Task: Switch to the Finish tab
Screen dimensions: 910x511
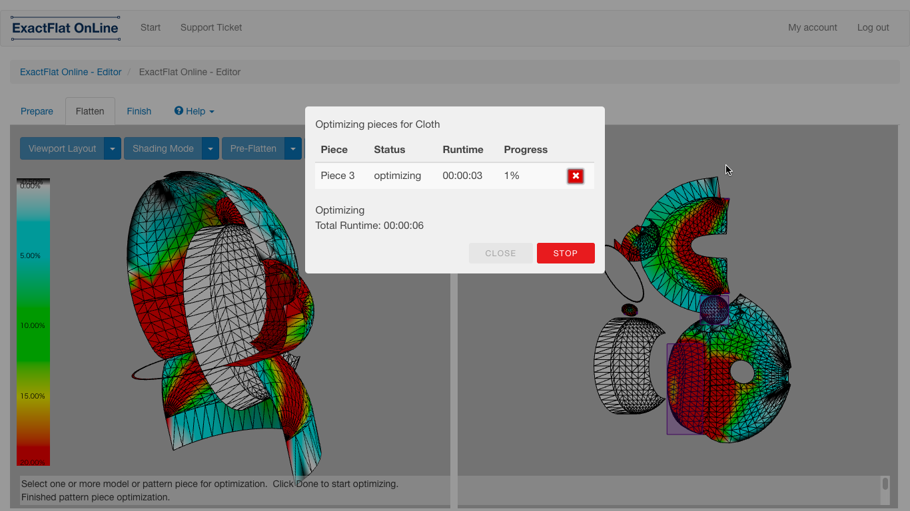Action: click(x=139, y=111)
